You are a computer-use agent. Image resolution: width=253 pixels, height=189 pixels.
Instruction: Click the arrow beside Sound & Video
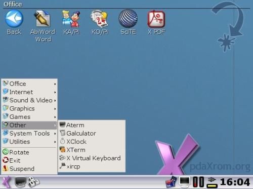click(x=55, y=100)
